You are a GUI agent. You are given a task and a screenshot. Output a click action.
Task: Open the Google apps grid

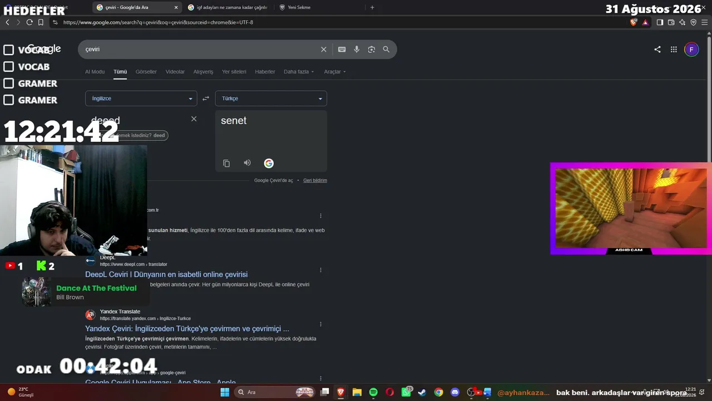click(x=674, y=49)
